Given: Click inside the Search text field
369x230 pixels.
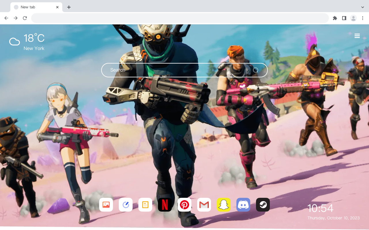Looking at the screenshot, I should 184,70.
